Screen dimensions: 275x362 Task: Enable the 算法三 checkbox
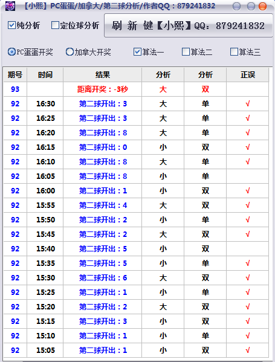point(234,52)
